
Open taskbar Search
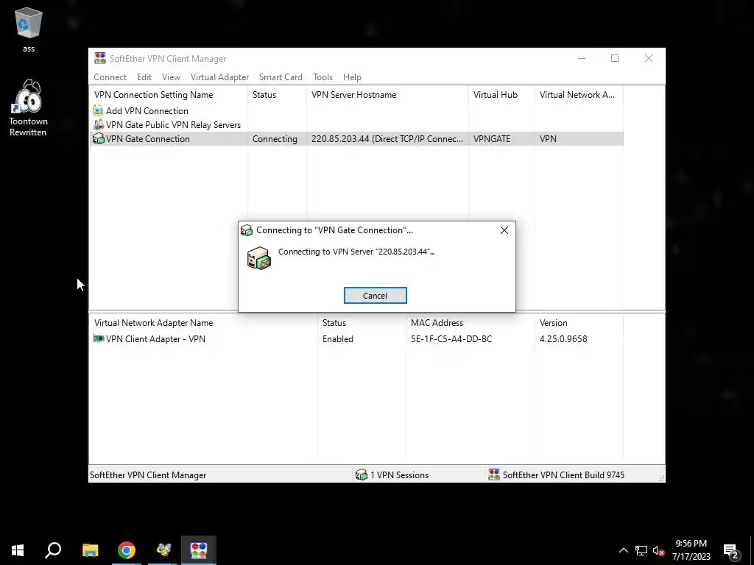pos(53,550)
